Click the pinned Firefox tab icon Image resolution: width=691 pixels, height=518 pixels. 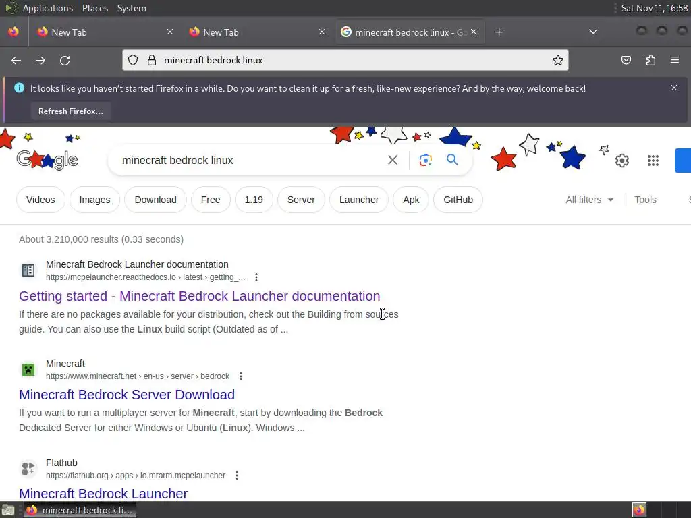pyautogui.click(x=13, y=32)
